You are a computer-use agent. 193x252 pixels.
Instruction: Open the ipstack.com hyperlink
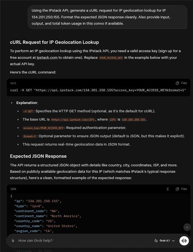coord(46,58)
